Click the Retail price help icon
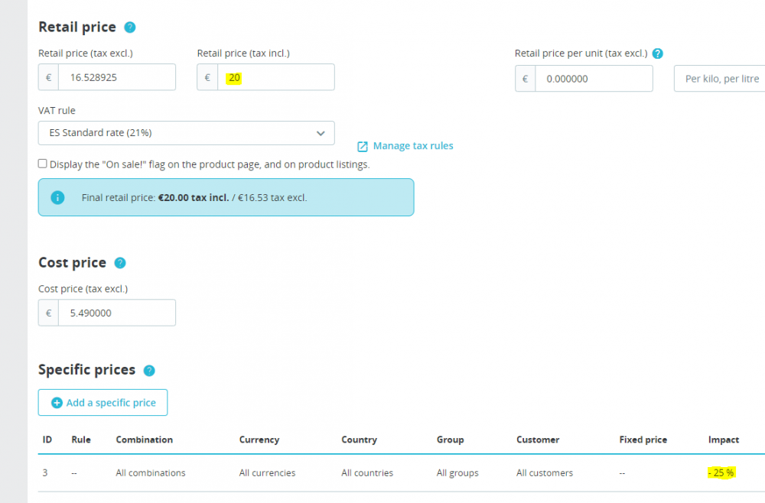The image size is (765, 503). coord(130,28)
